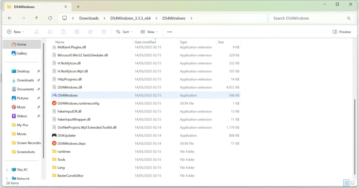This screenshot has height=188, width=359.
Task: Toggle the Preview pane
Action: coord(341,32)
